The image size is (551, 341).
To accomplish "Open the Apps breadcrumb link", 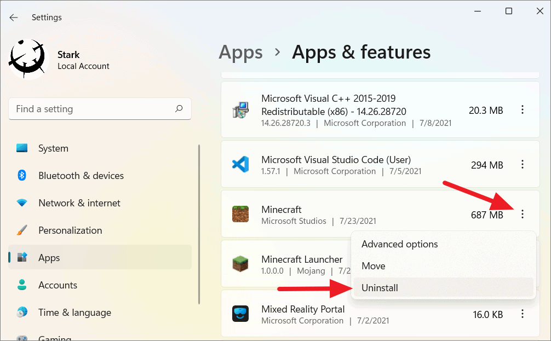I will [240, 52].
